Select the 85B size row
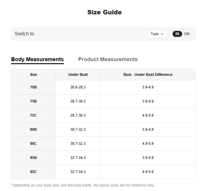The image size is (204, 191). click(103, 158)
